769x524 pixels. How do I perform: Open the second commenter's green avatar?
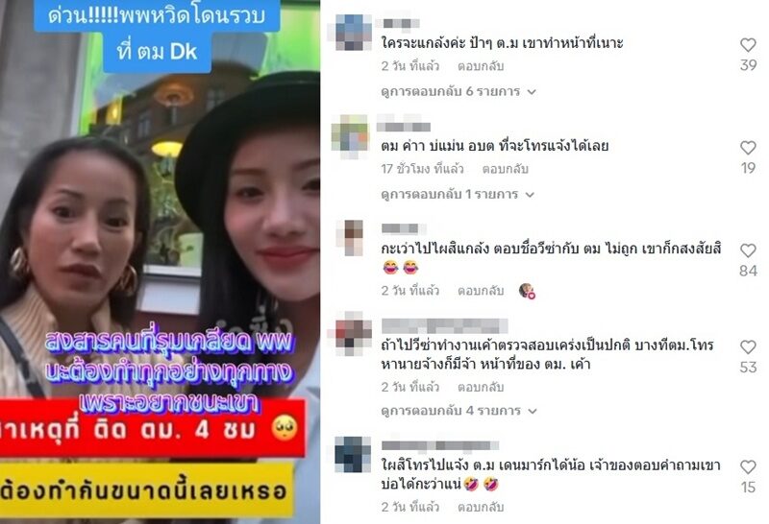(350, 132)
